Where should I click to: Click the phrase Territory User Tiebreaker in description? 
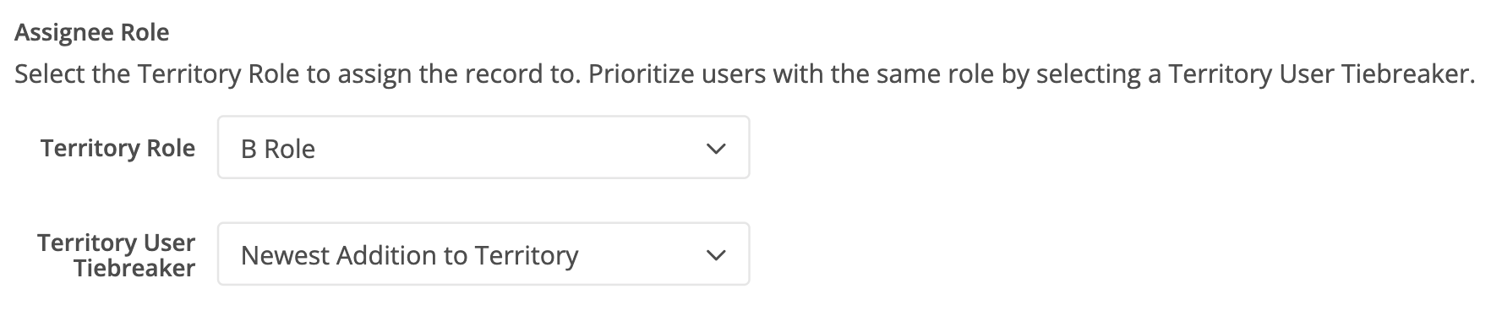[x=1320, y=74]
